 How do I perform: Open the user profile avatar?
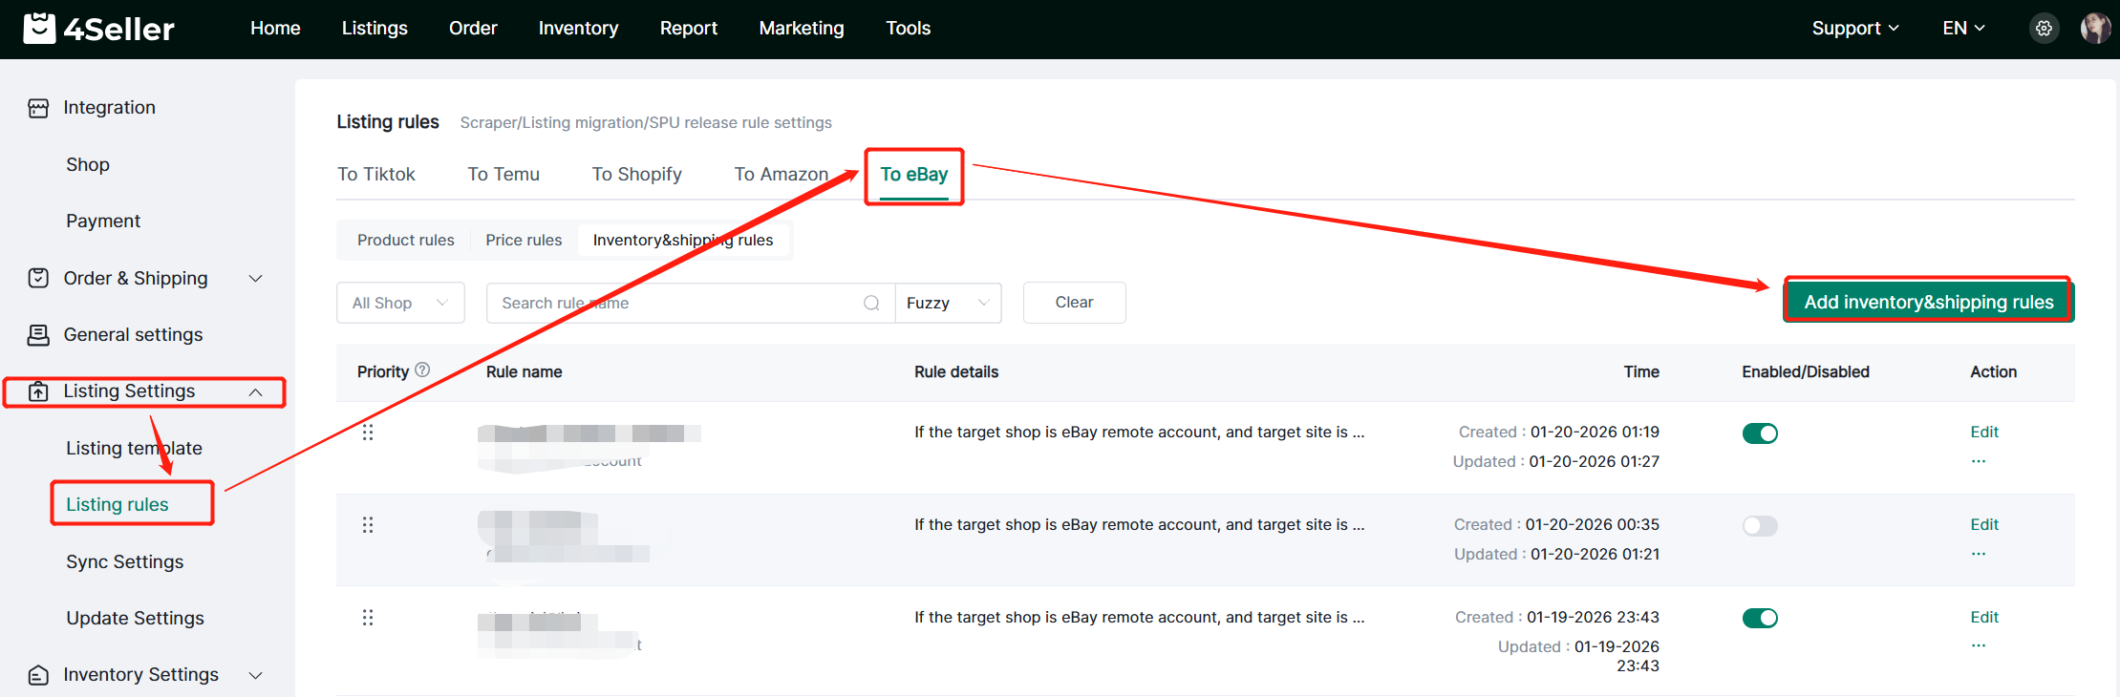point(2094,29)
